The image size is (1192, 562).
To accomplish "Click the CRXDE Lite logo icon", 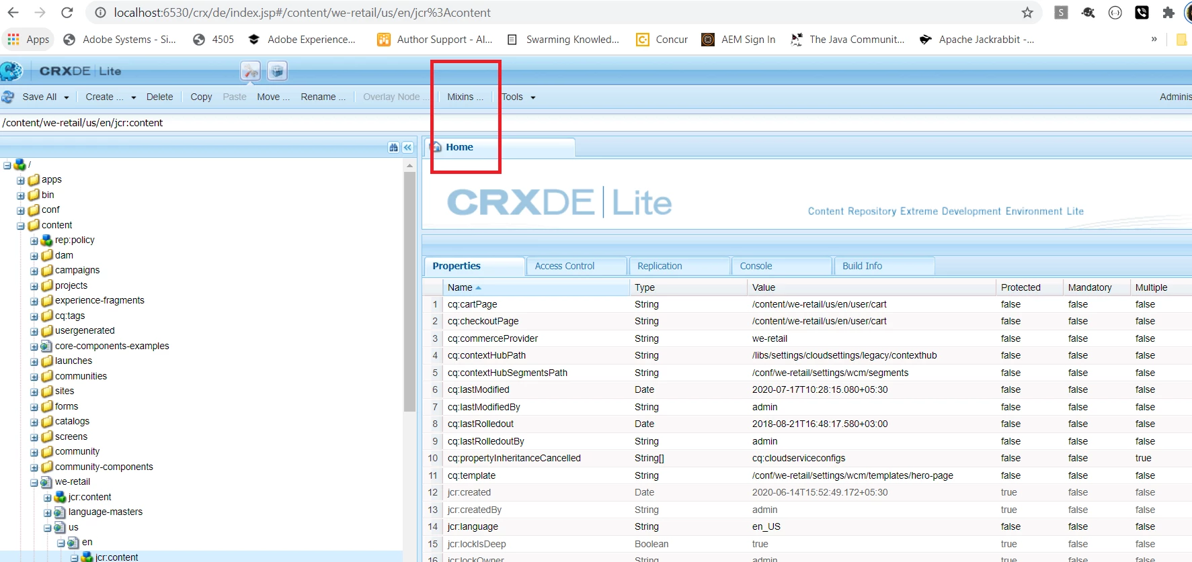I will [11, 71].
